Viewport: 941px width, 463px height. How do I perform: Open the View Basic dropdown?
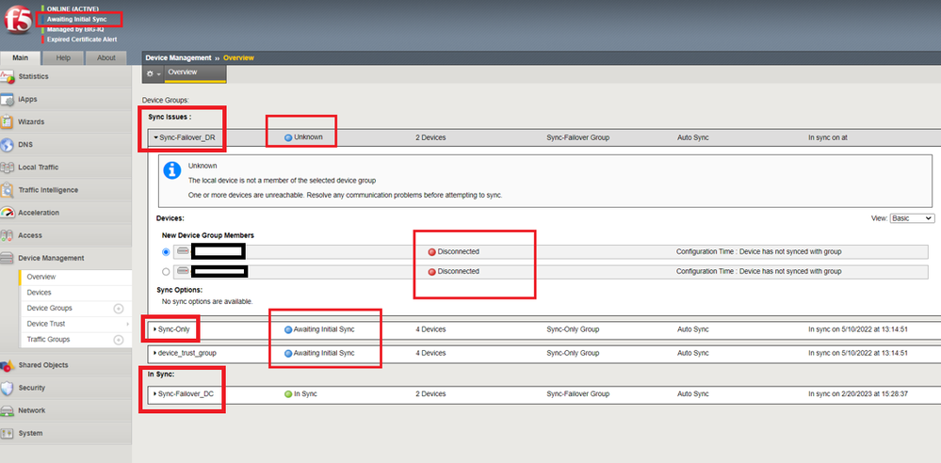(911, 217)
